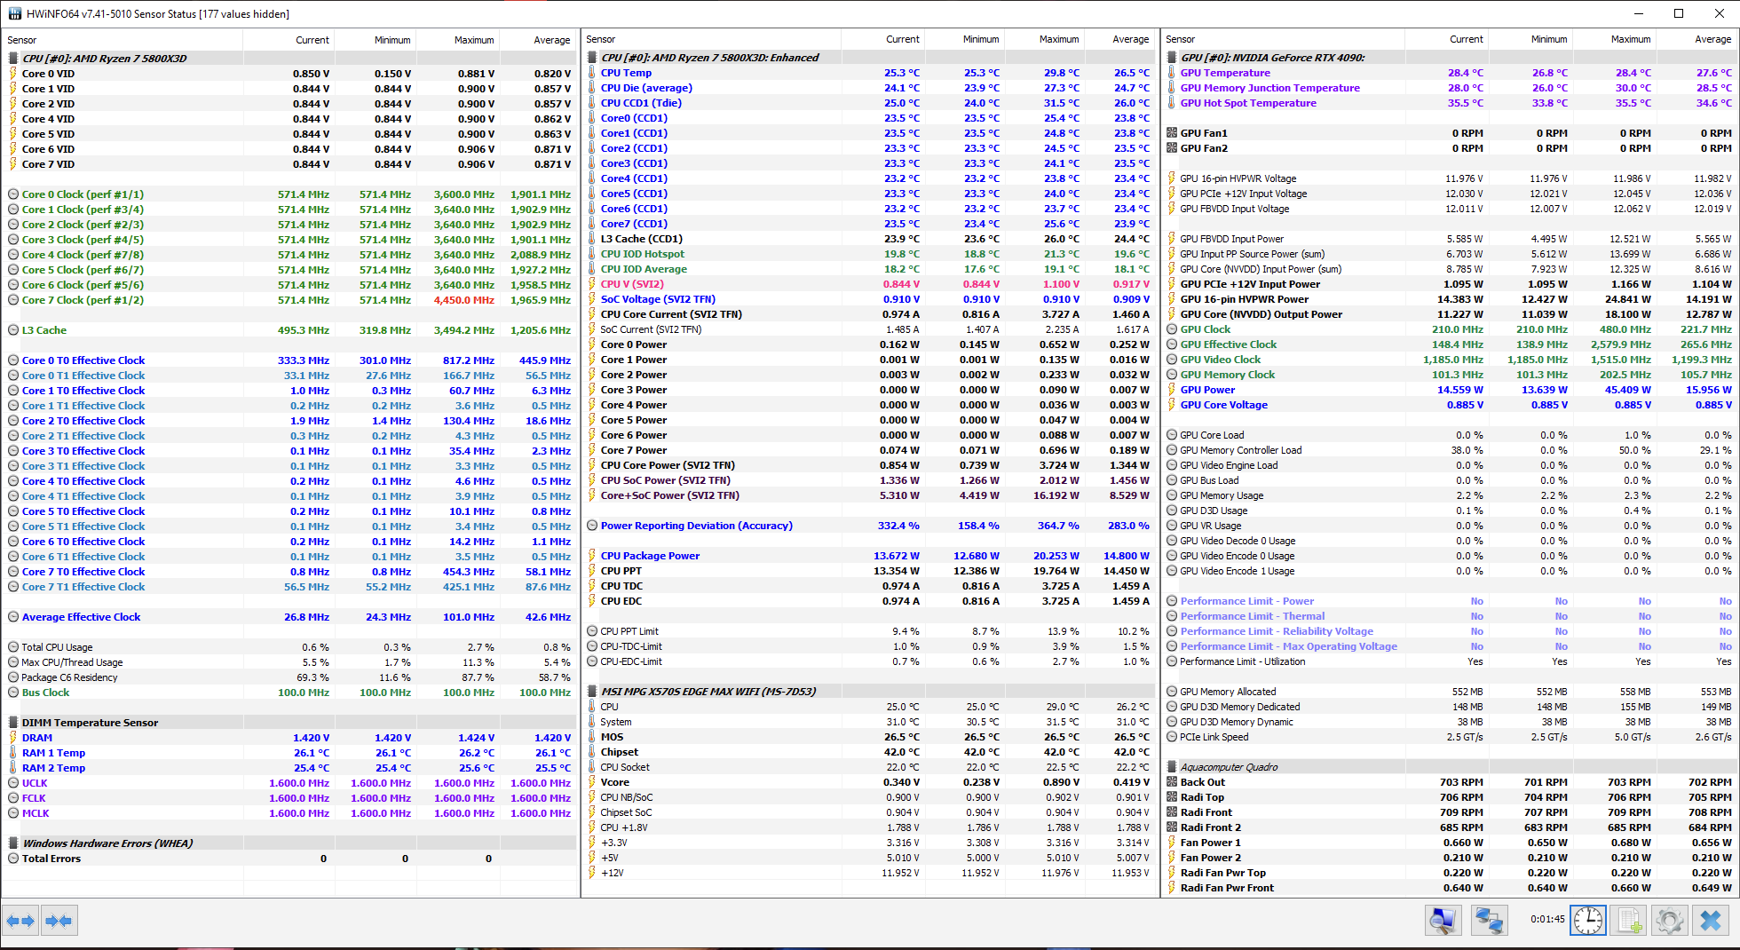Click the bolt icon for CPU Package Power
Screen dimensions: 1740x950
(592, 556)
